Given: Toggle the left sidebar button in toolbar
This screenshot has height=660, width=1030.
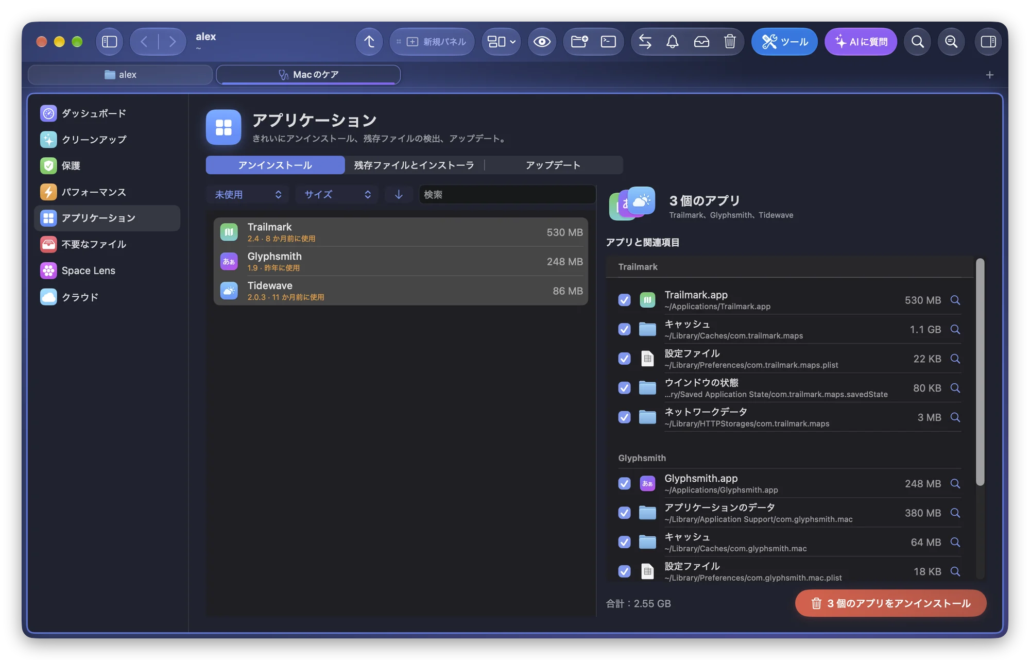Looking at the screenshot, I should [x=109, y=42].
